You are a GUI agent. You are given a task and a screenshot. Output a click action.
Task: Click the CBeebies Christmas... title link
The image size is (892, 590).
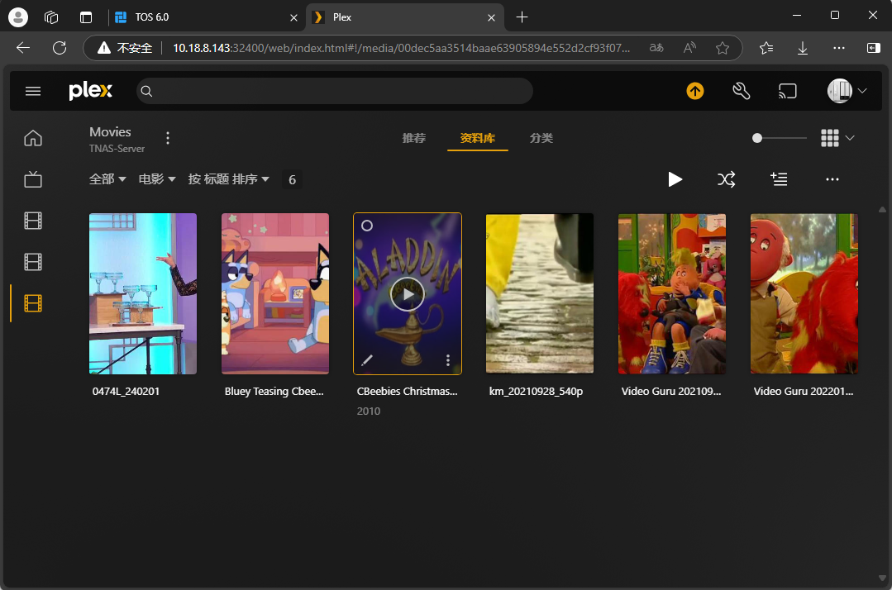pos(408,391)
